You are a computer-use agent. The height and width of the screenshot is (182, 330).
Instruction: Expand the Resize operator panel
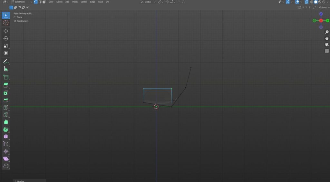point(20,181)
